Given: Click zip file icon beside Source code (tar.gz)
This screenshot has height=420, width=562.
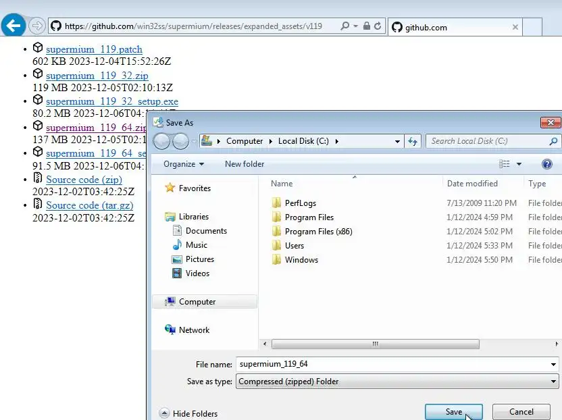Looking at the screenshot, I should [x=38, y=203].
